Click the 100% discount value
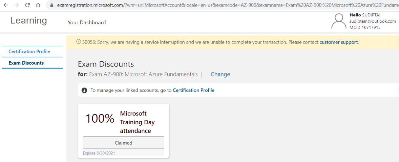Viewport: 399px width, 162px height. (x=100, y=118)
